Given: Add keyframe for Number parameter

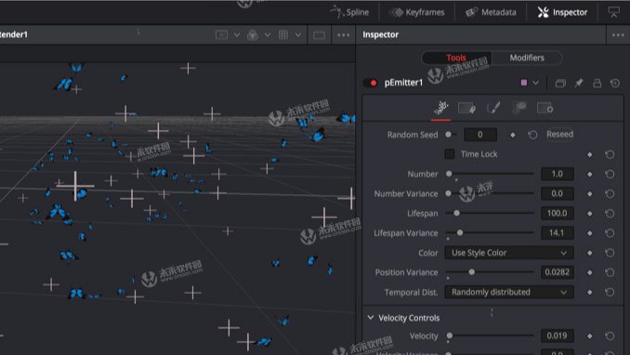Looking at the screenshot, I should click(590, 174).
